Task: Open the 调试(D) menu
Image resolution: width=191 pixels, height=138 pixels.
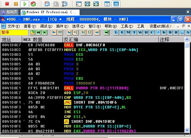Action: (x=46, y=26)
